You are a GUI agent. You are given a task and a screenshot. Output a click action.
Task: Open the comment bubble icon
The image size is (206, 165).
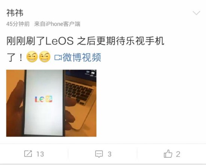[x=99, y=154]
